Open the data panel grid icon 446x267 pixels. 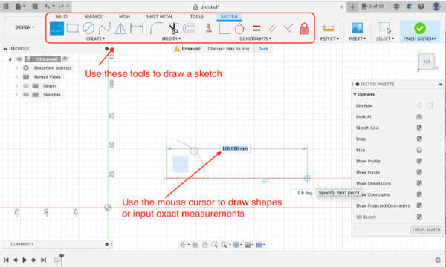coord(6,7)
